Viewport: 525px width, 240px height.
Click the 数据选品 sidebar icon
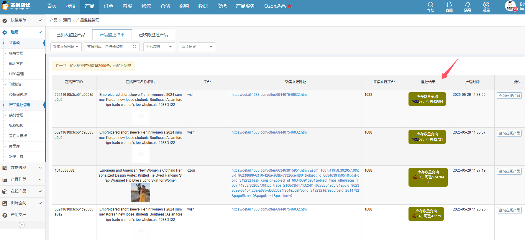click(5, 168)
